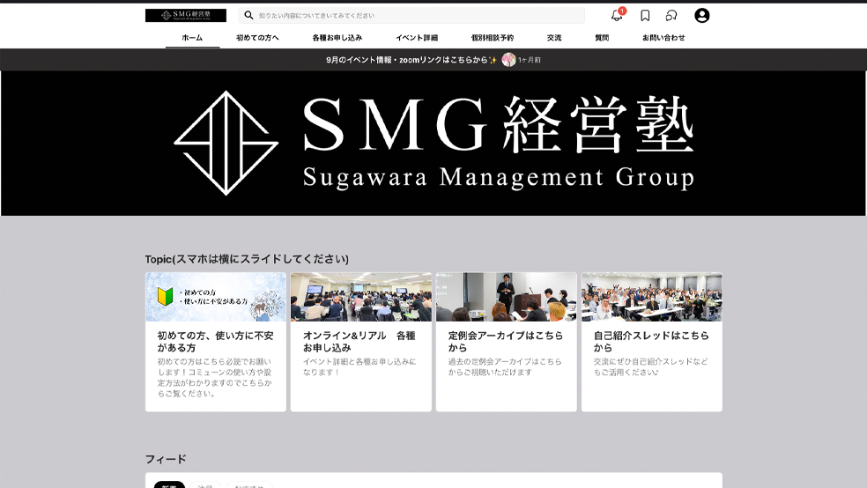867x488 pixels.
Task: Open the bookmarks icon in header
Action: tap(645, 16)
